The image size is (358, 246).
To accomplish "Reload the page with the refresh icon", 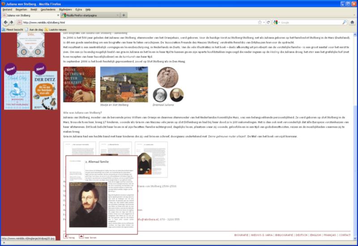I will tap(268, 22).
